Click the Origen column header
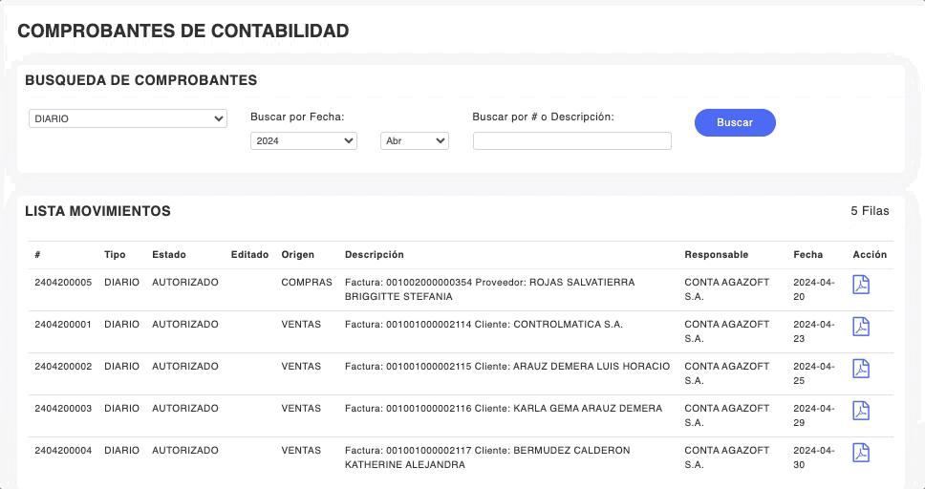This screenshot has height=489, width=925. point(297,255)
